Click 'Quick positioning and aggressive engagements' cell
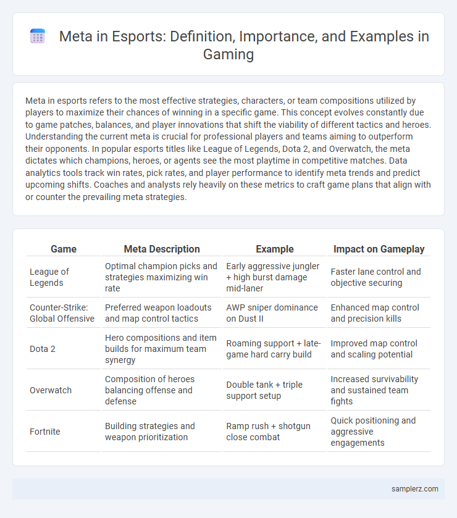Viewport: 457px width, 518px height. pos(379,432)
